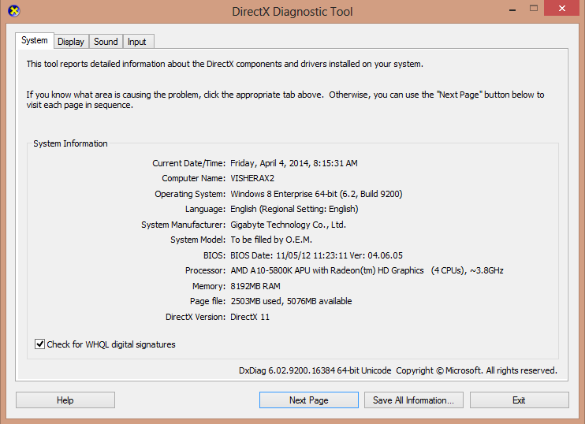Open the Sound tab

pos(106,42)
